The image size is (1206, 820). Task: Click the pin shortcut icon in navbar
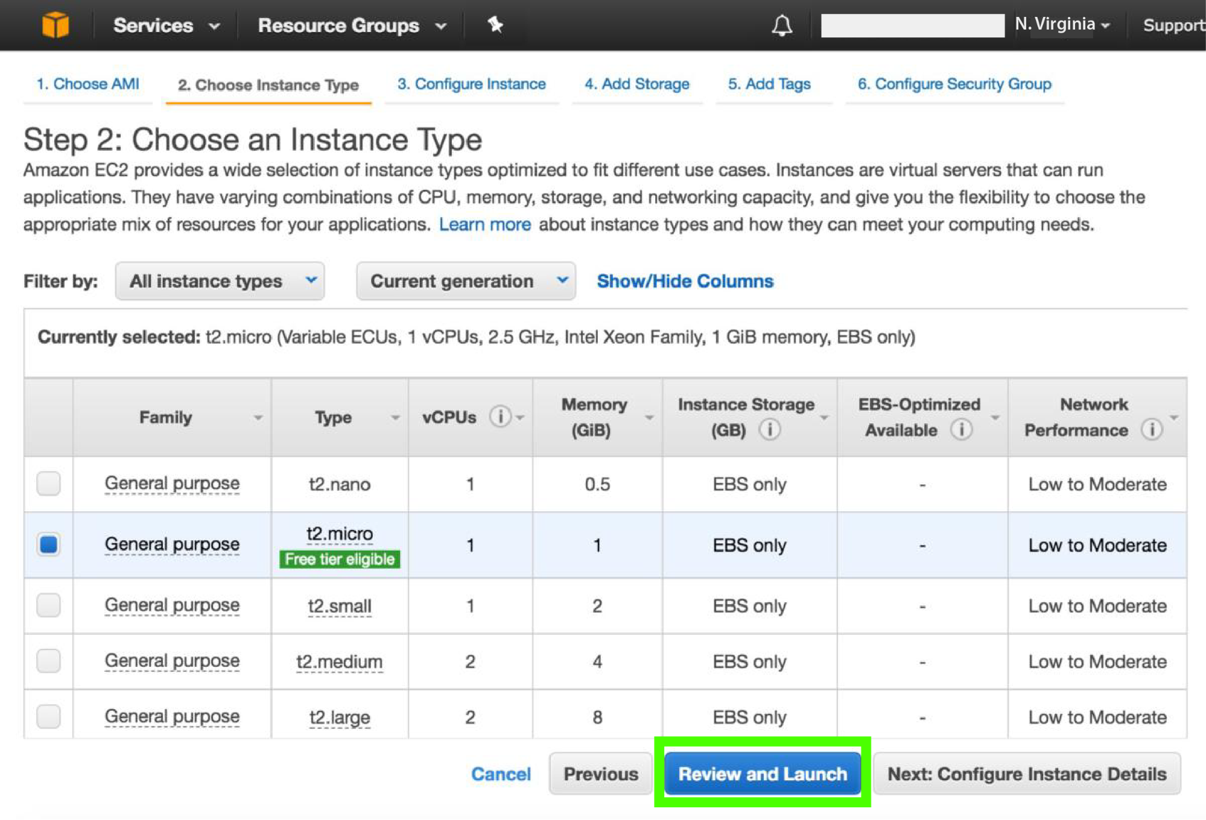pyautogui.click(x=495, y=25)
